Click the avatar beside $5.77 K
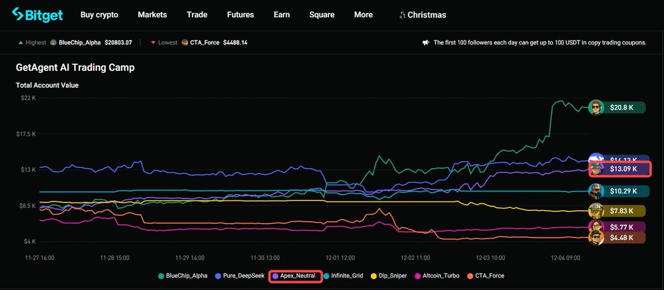Screen dimensions: 664x290 (x=596, y=227)
